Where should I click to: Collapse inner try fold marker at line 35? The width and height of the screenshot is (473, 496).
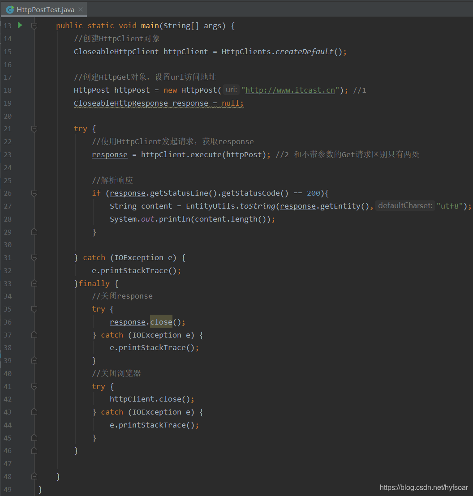[34, 309]
